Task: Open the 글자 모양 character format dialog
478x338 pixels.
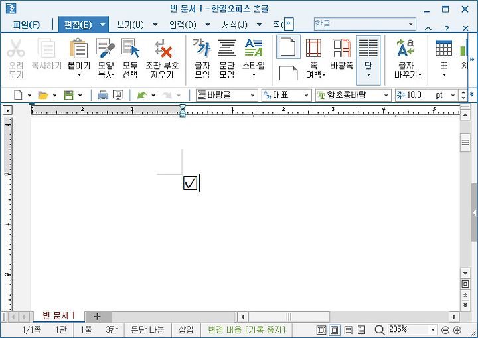Action: pyautogui.click(x=202, y=48)
